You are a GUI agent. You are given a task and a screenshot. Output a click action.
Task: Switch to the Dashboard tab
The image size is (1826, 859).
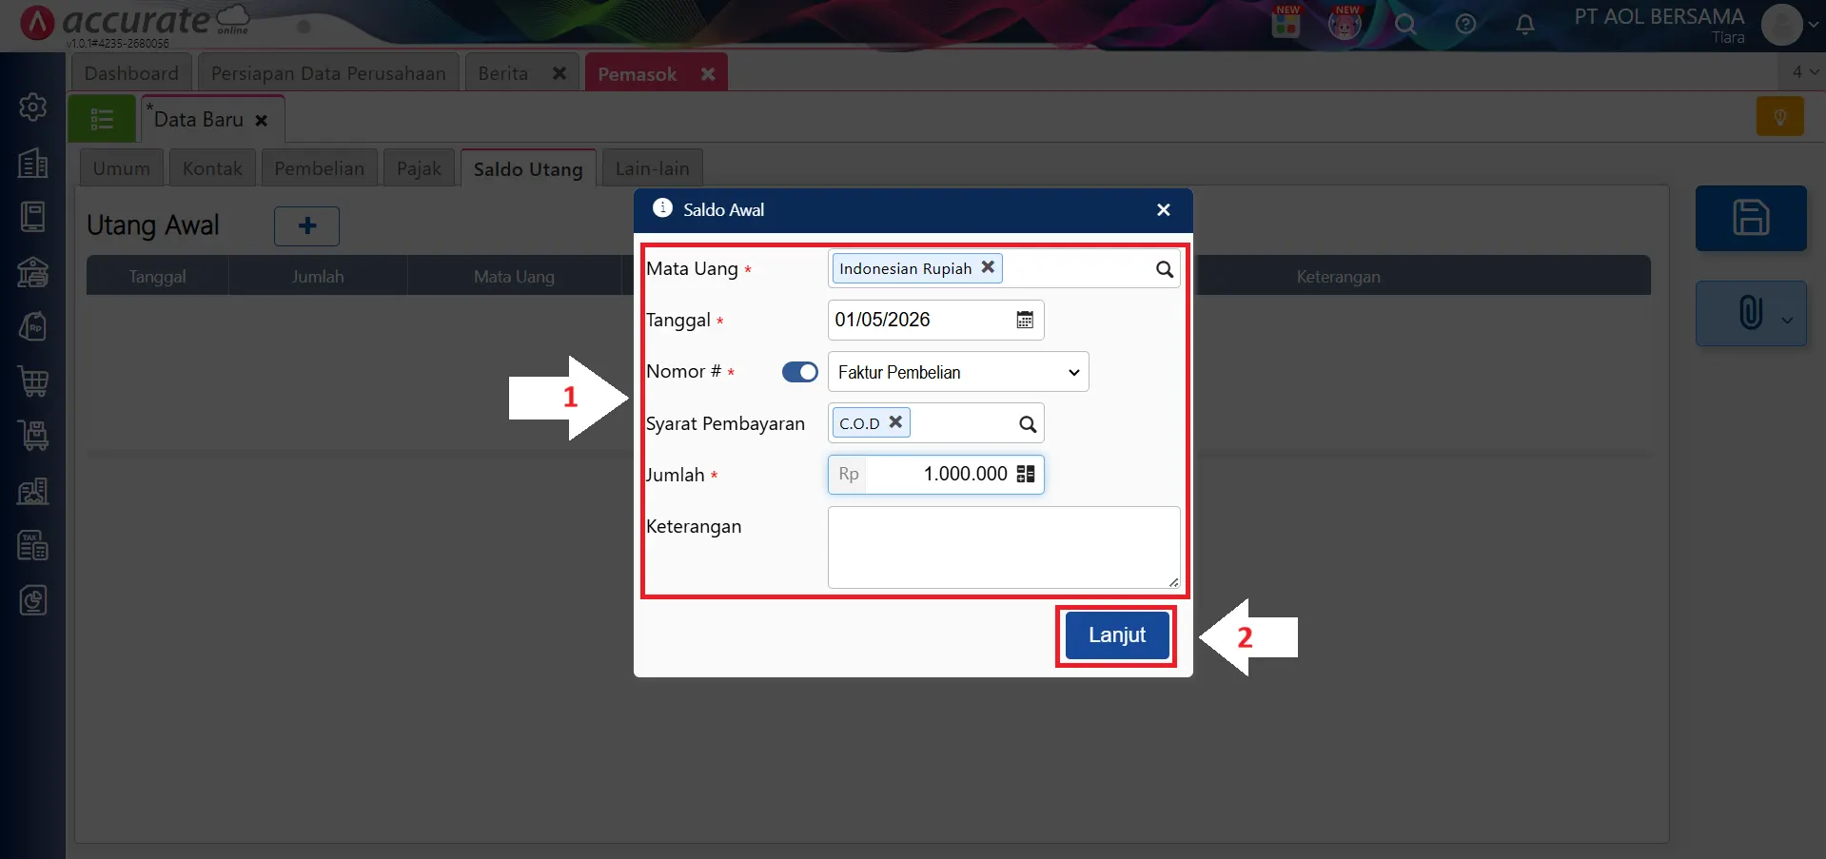[x=131, y=73]
